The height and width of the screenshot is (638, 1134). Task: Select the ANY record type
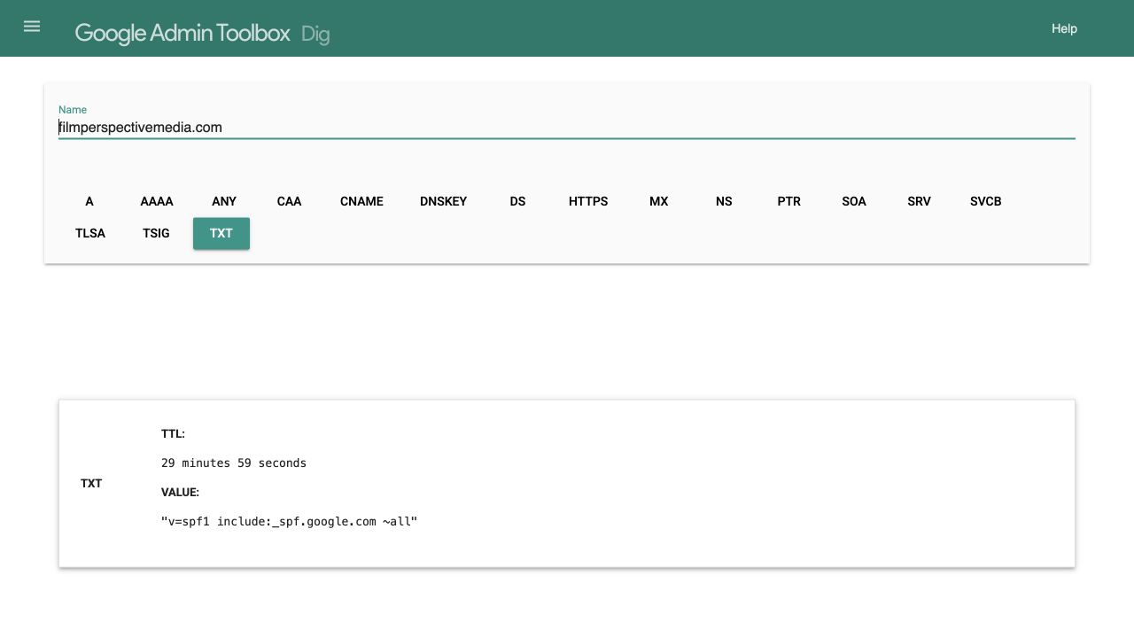(x=224, y=201)
